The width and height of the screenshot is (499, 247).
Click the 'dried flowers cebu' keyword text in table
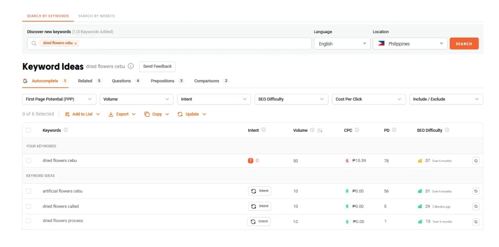[x=60, y=161]
